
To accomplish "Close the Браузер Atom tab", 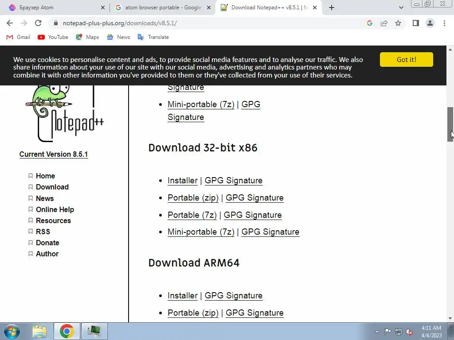I will pyautogui.click(x=103, y=8).
